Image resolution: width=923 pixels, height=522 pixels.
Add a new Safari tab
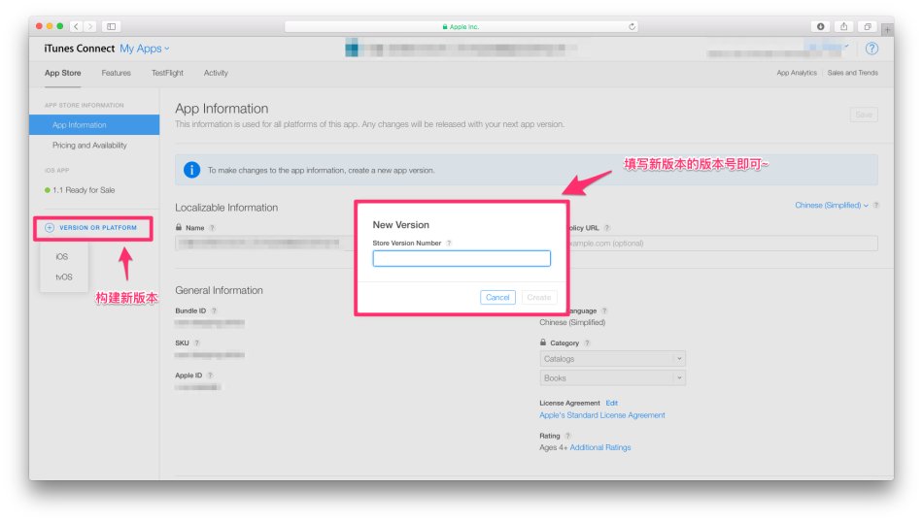click(886, 29)
